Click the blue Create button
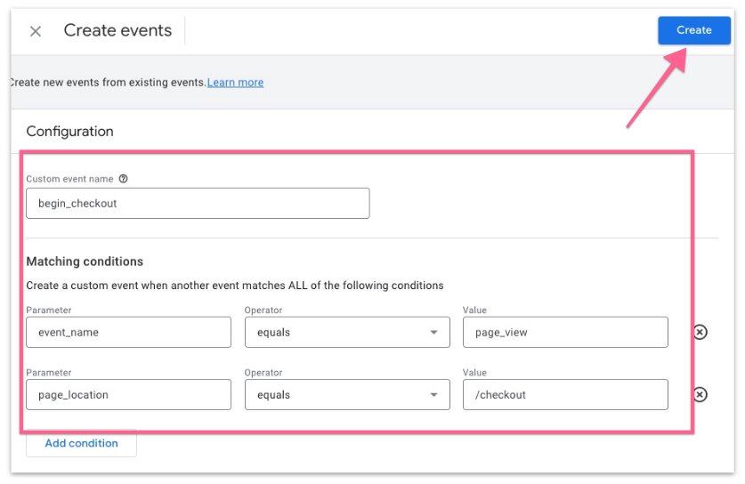The height and width of the screenshot is (484, 745). [693, 30]
